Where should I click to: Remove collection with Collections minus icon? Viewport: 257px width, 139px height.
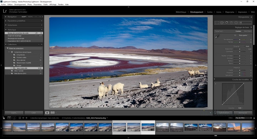[39, 44]
